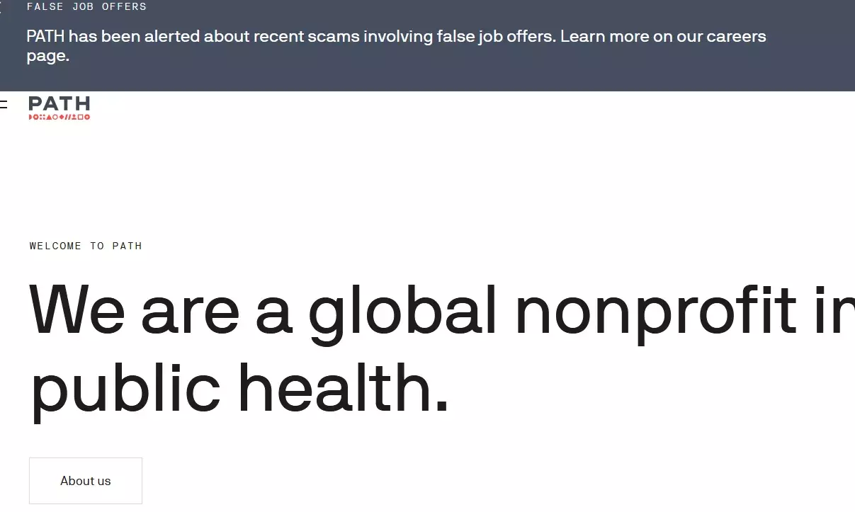Click the PATH wordmark logo
This screenshot has height=512, width=855.
[60, 104]
